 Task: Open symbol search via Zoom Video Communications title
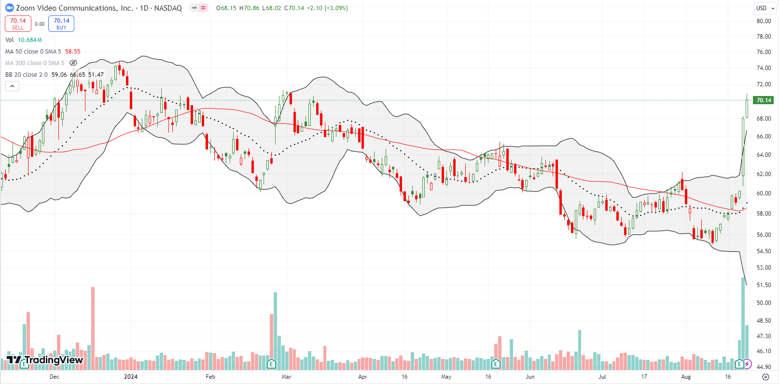coord(74,8)
